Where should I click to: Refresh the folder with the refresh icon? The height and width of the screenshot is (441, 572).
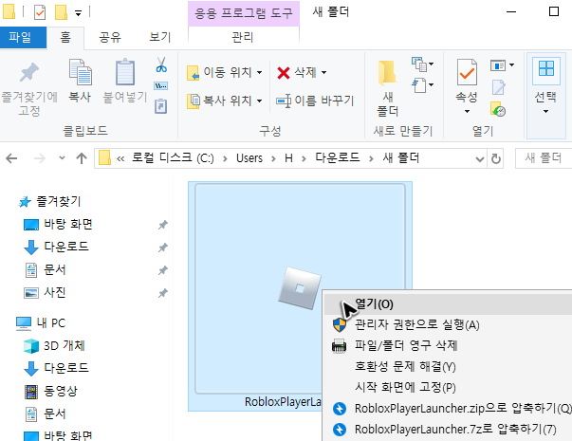pyautogui.click(x=496, y=158)
